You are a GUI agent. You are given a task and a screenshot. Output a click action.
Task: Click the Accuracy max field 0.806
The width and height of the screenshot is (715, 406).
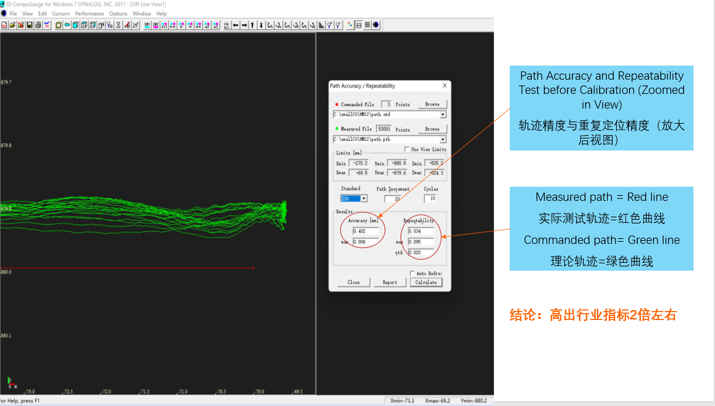point(366,242)
